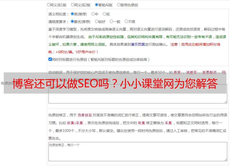The image size is (230, 166).
Task: Click the 燕窝 example tag
Action: click(x=177, y=72)
